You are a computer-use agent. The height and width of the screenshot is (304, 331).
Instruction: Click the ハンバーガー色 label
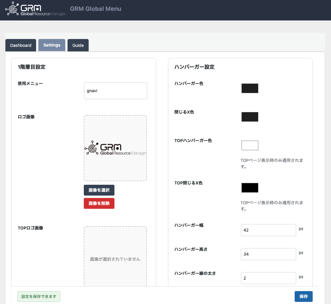point(189,84)
